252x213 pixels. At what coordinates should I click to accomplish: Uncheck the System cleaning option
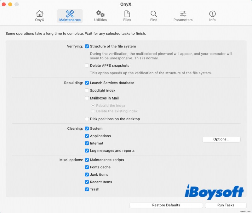87,128
